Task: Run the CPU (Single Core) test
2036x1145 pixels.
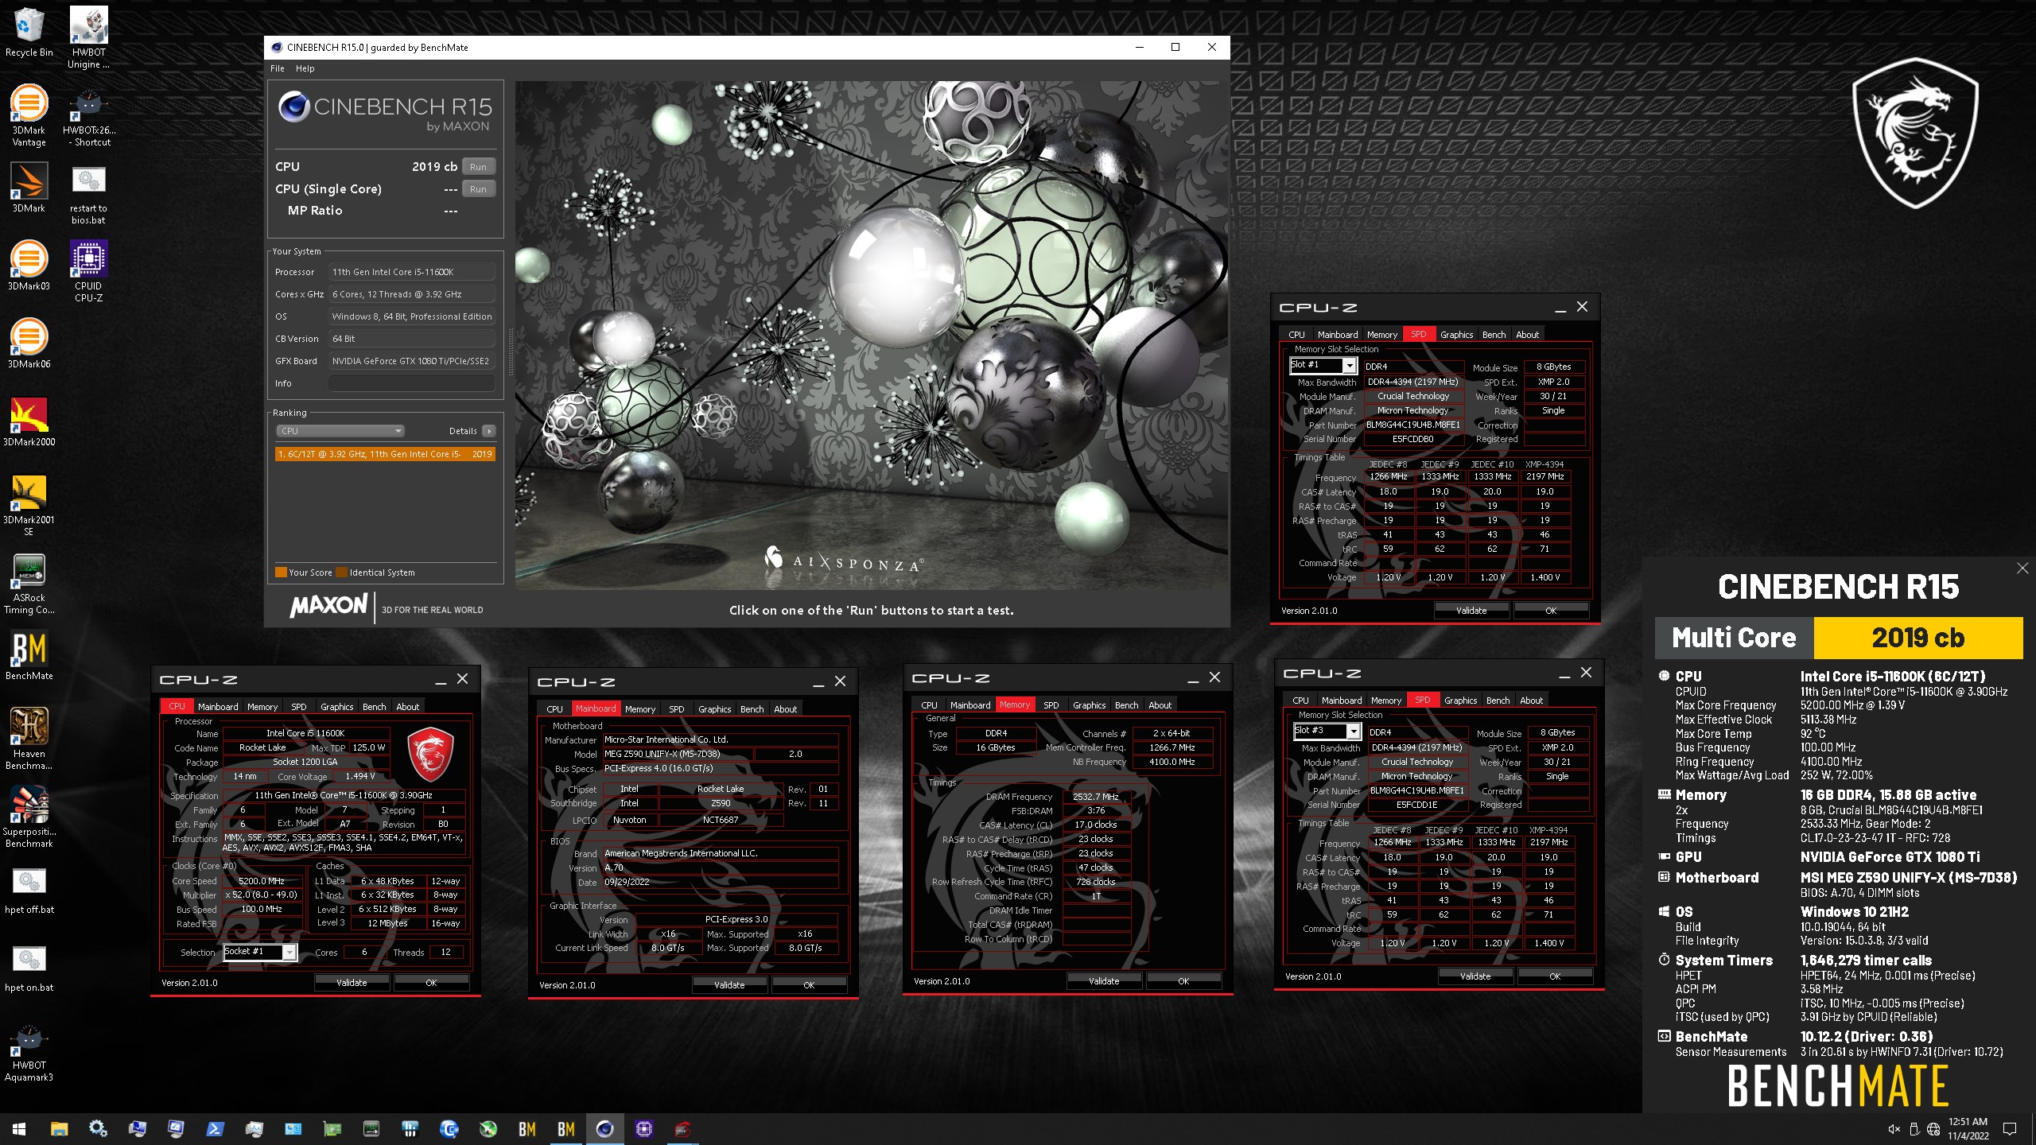Action: click(x=478, y=189)
